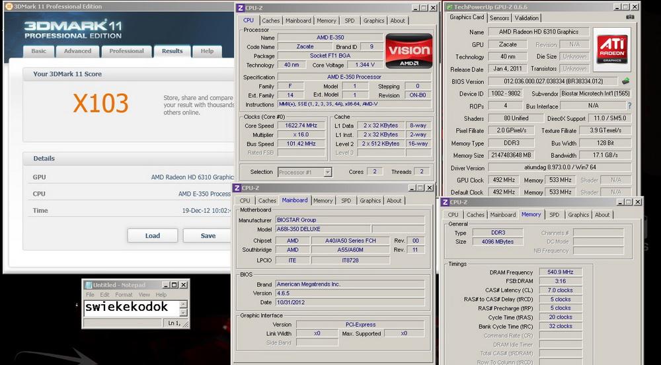This screenshot has height=365, width=661.
Task: Click memory Size value 4096 MBytes
Action: tap(498, 242)
